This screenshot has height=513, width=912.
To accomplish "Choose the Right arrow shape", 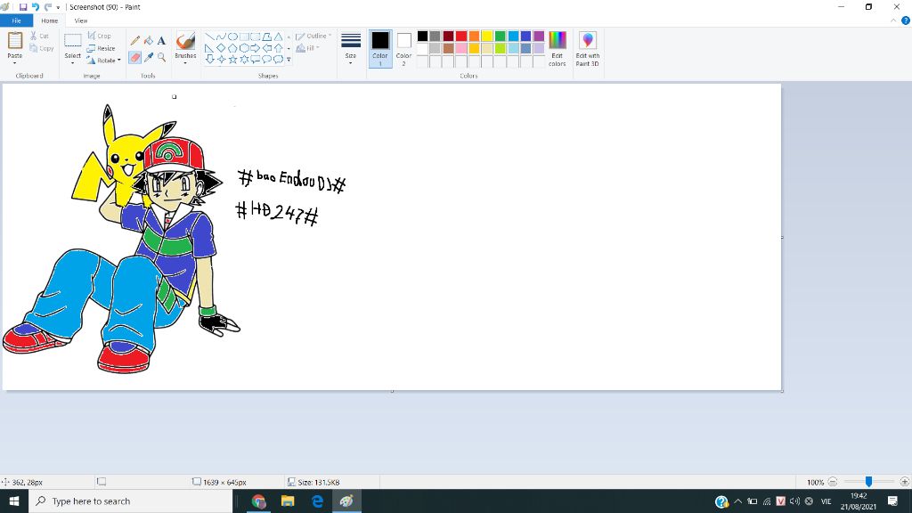I will point(256,48).
